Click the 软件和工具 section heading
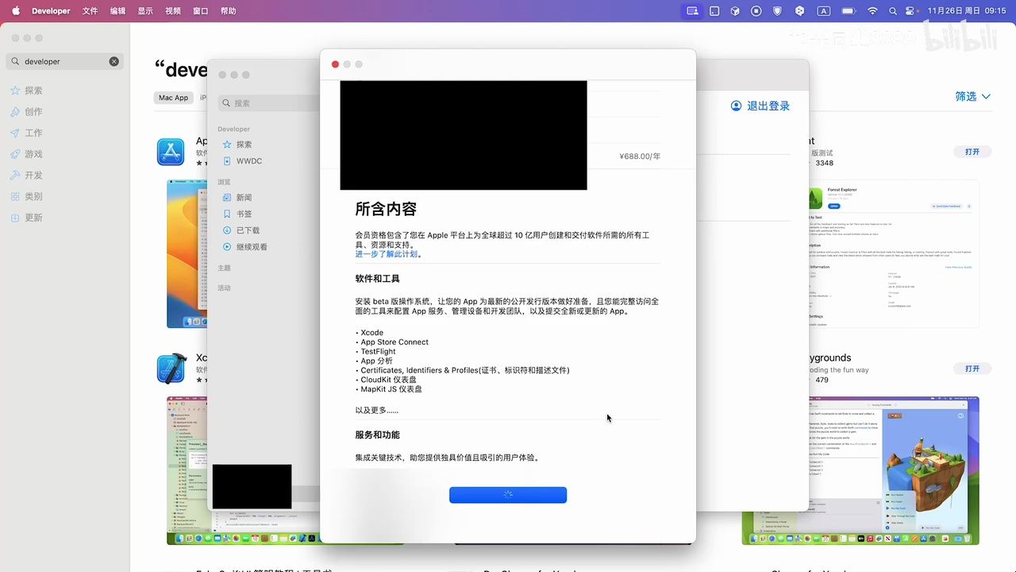1016x572 pixels. [378, 279]
